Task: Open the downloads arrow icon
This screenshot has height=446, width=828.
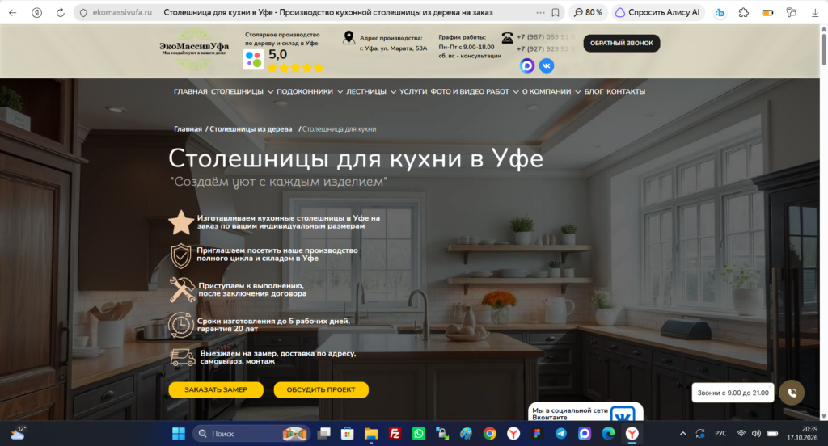Action: (815, 13)
